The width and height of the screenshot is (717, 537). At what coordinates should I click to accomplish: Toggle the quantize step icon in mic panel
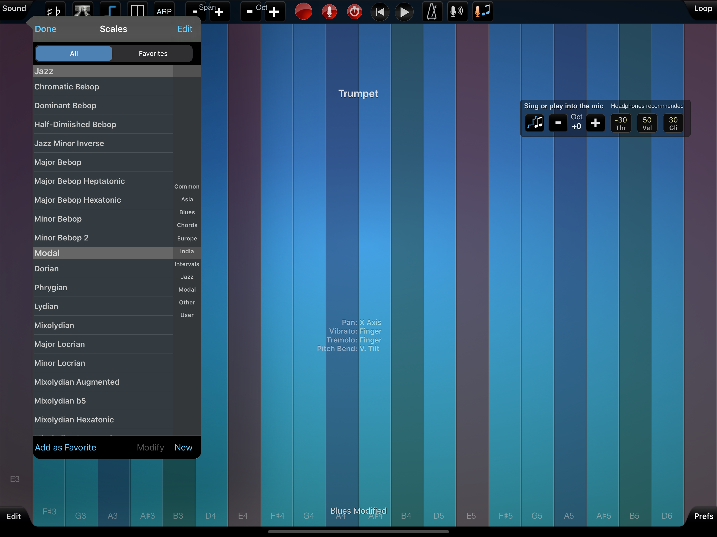535,123
